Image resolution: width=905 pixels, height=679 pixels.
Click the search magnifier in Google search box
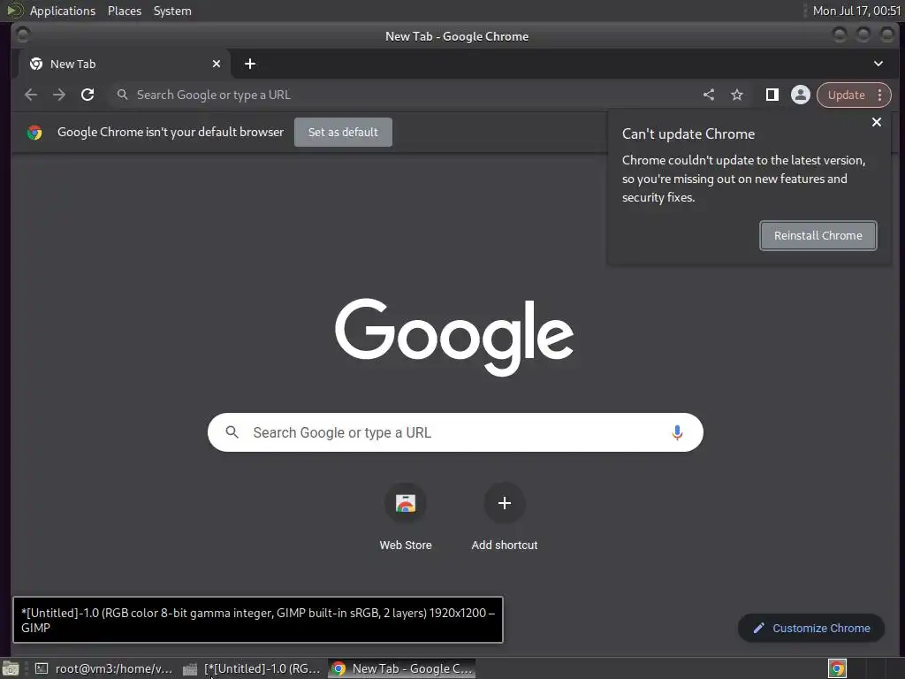(232, 431)
